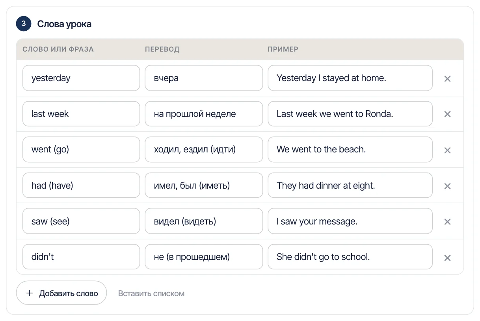This screenshot has height=321, width=480.
Task: Click the step 3 number badge
Action: coord(24,24)
